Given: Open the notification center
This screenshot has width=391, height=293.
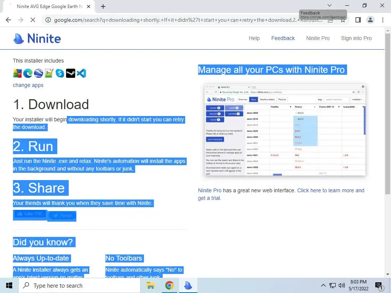Looking at the screenshot, I should tap(379, 286).
